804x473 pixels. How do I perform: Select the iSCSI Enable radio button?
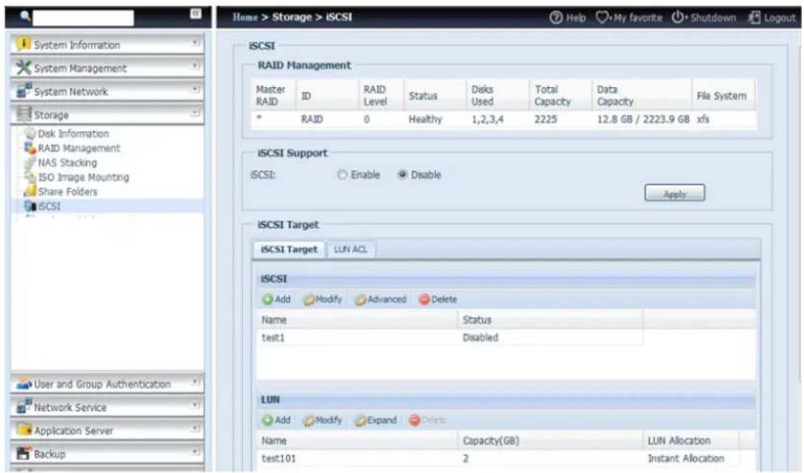coord(342,175)
